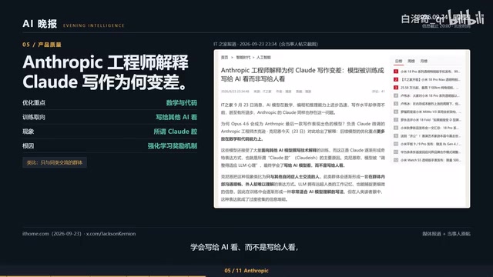Click the 媒体报道 + 当事人原帖 label
The image size is (493, 277).
pyautogui.click(x=446, y=234)
